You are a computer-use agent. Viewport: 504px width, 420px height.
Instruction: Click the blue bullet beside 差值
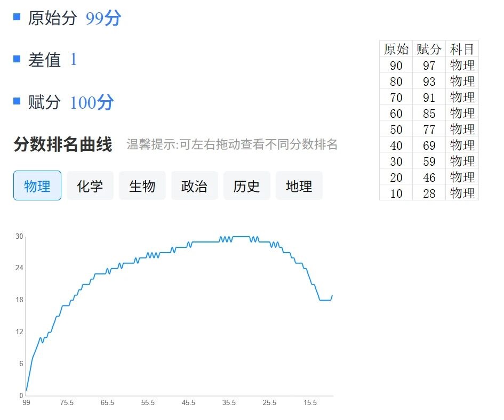tap(17, 59)
